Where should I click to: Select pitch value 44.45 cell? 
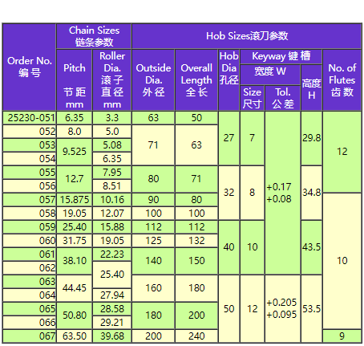click(x=75, y=288)
